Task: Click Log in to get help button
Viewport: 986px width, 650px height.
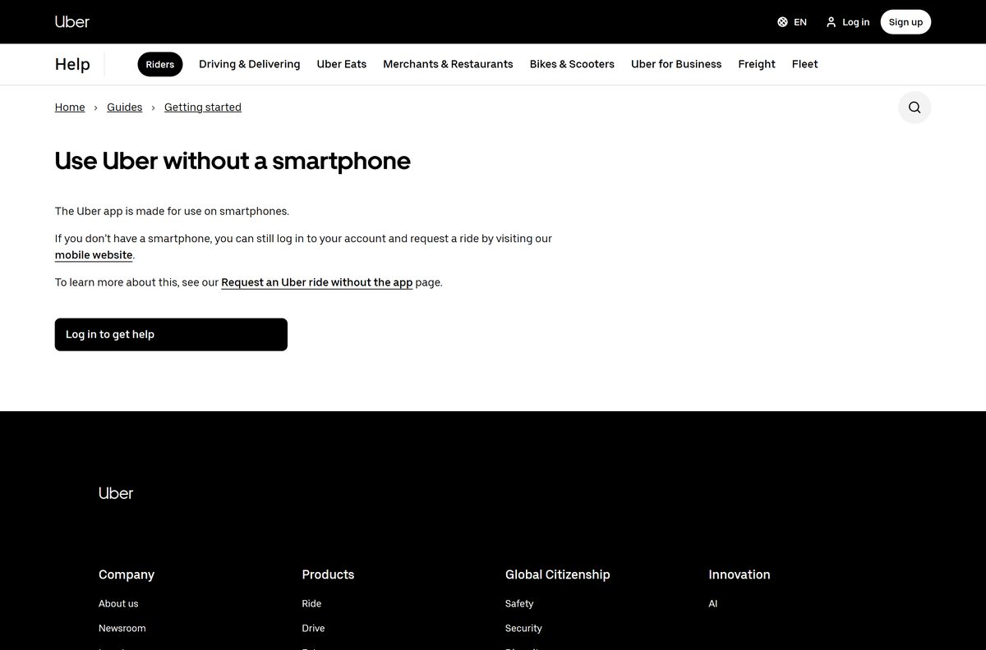Action: (171, 335)
